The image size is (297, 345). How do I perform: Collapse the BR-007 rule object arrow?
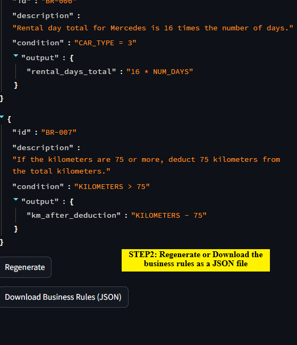pyautogui.click(x=2, y=117)
